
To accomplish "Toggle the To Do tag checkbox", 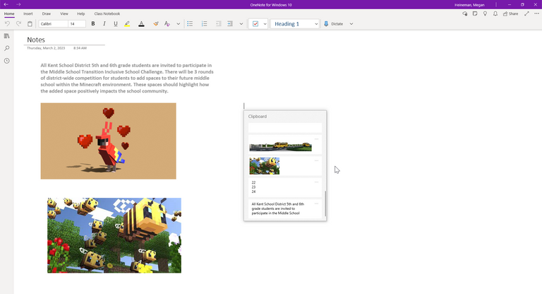I will (255, 23).
